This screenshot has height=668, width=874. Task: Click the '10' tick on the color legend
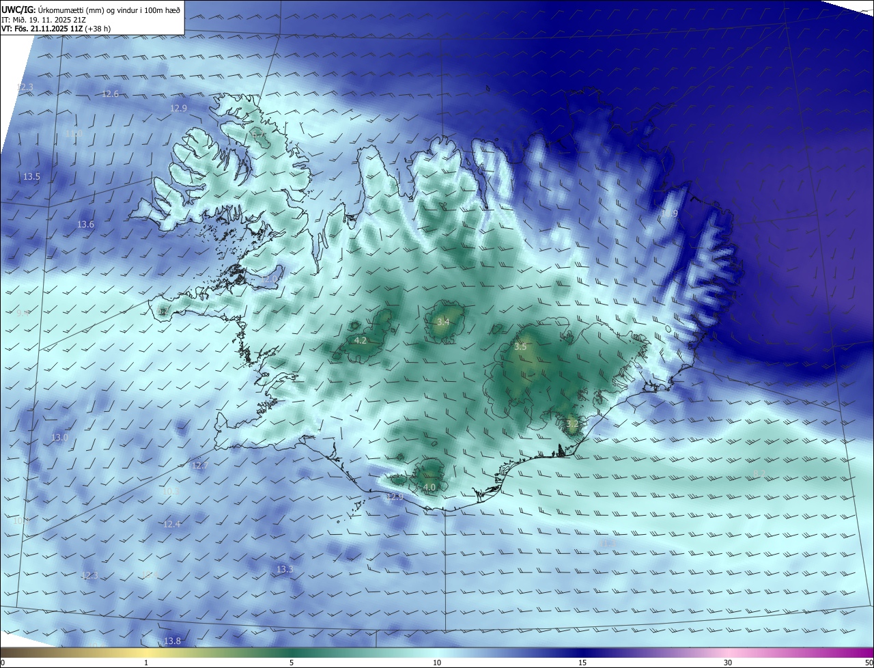[x=437, y=663]
